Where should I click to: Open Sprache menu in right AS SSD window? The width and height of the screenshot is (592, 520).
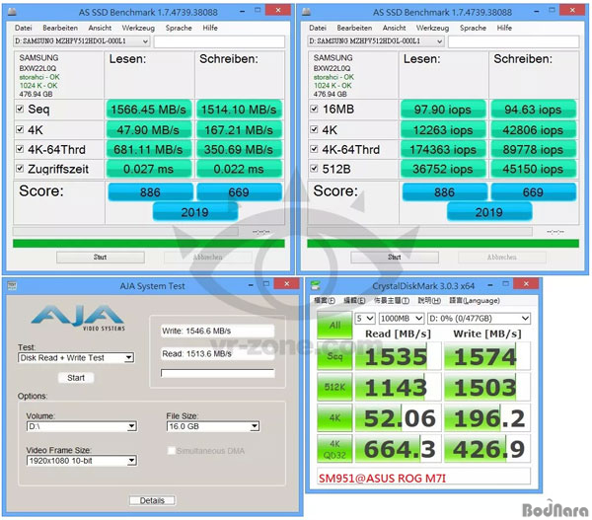coord(473,28)
